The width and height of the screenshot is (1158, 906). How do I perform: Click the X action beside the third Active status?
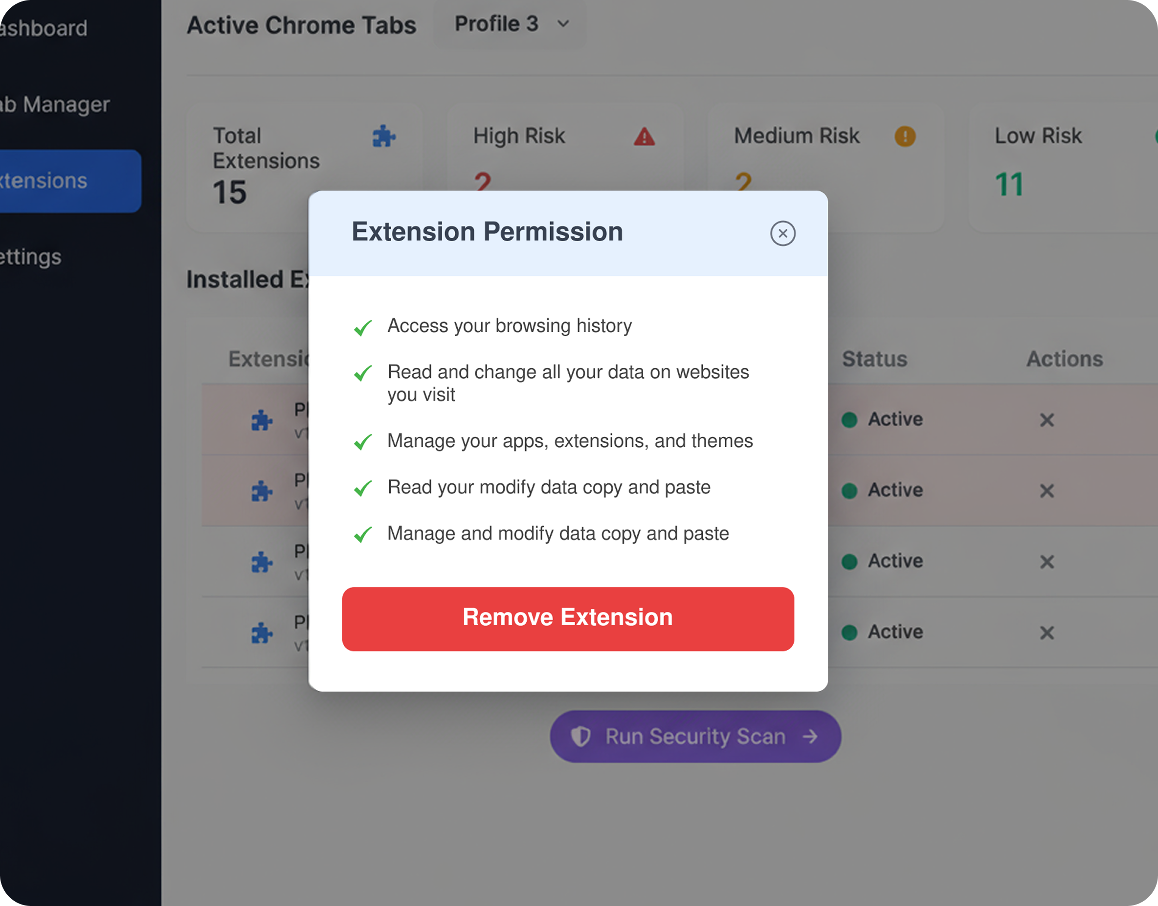click(x=1047, y=562)
